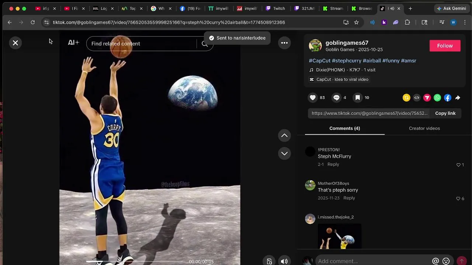Click the red send to friends icon
Viewport: 472px width, 265px height.
click(427, 98)
